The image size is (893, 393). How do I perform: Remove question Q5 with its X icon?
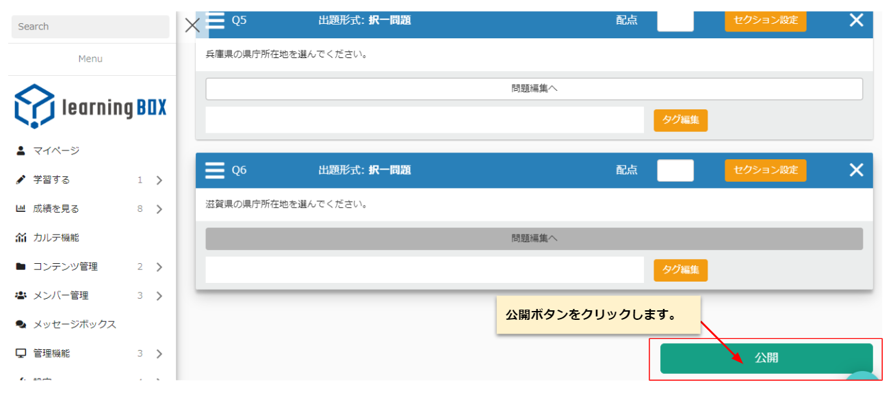point(856,20)
